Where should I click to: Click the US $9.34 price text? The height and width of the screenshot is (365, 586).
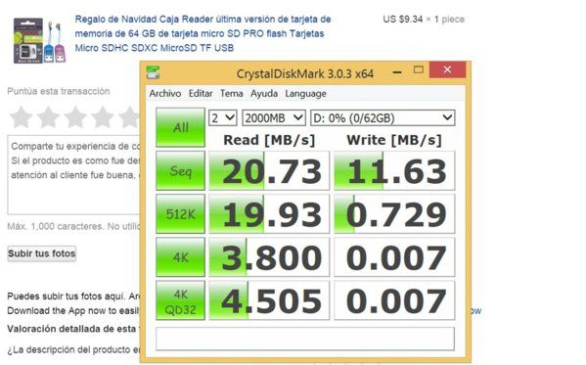pyautogui.click(x=402, y=19)
